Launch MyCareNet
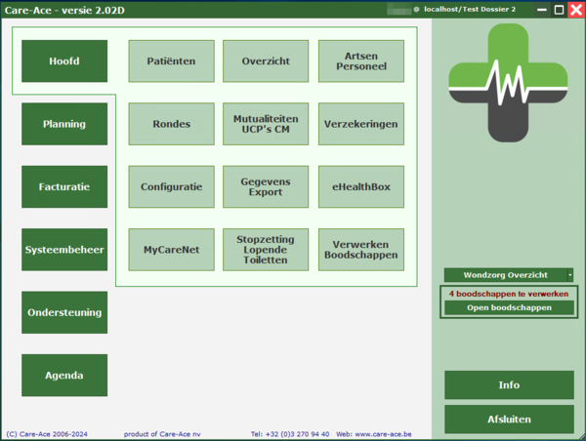Viewport: 586px width, 441px height. [x=171, y=250]
